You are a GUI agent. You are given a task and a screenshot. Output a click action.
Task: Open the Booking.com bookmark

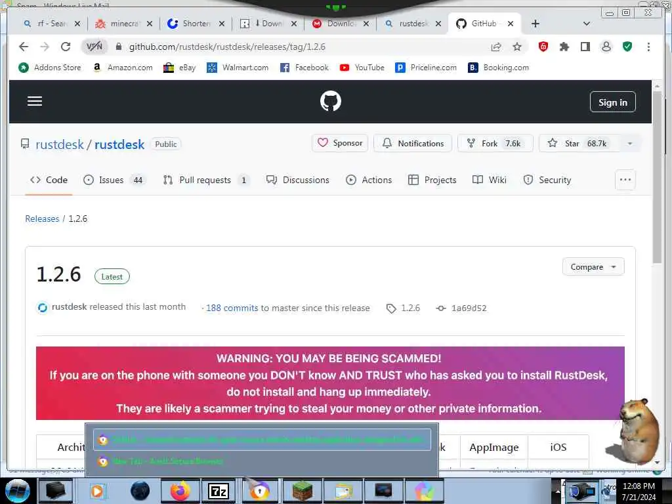[499, 68]
